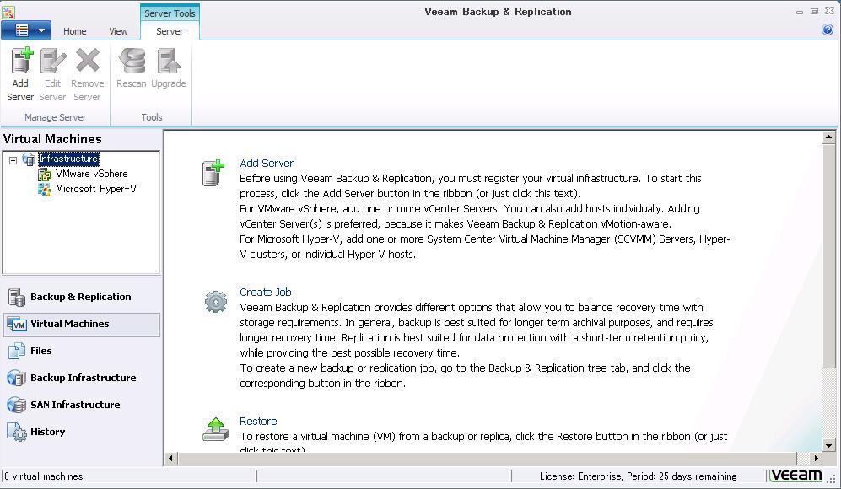The height and width of the screenshot is (489, 841).
Task: Click the vertical scrollbar thumb
Action: 828,256
